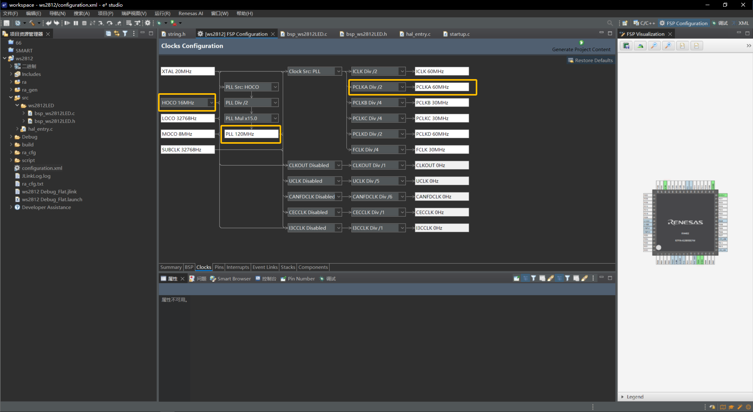Expand the Legend section
This screenshot has height=412, width=753.
622,397
